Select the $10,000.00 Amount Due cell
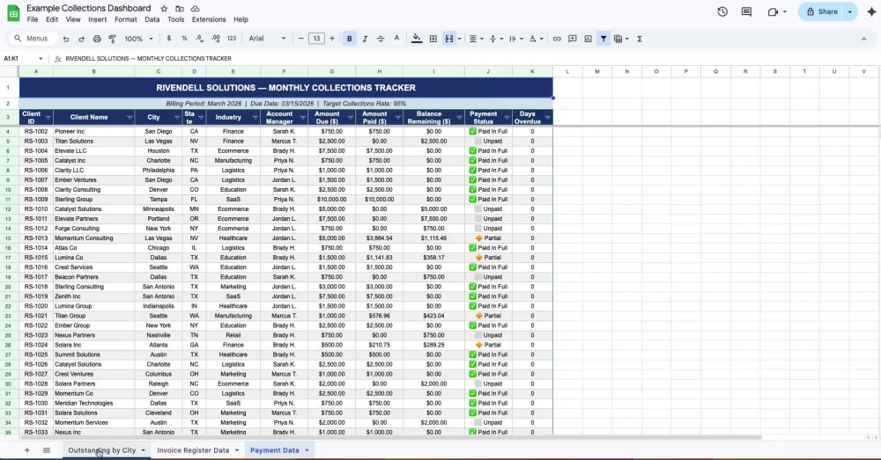 (x=331, y=199)
